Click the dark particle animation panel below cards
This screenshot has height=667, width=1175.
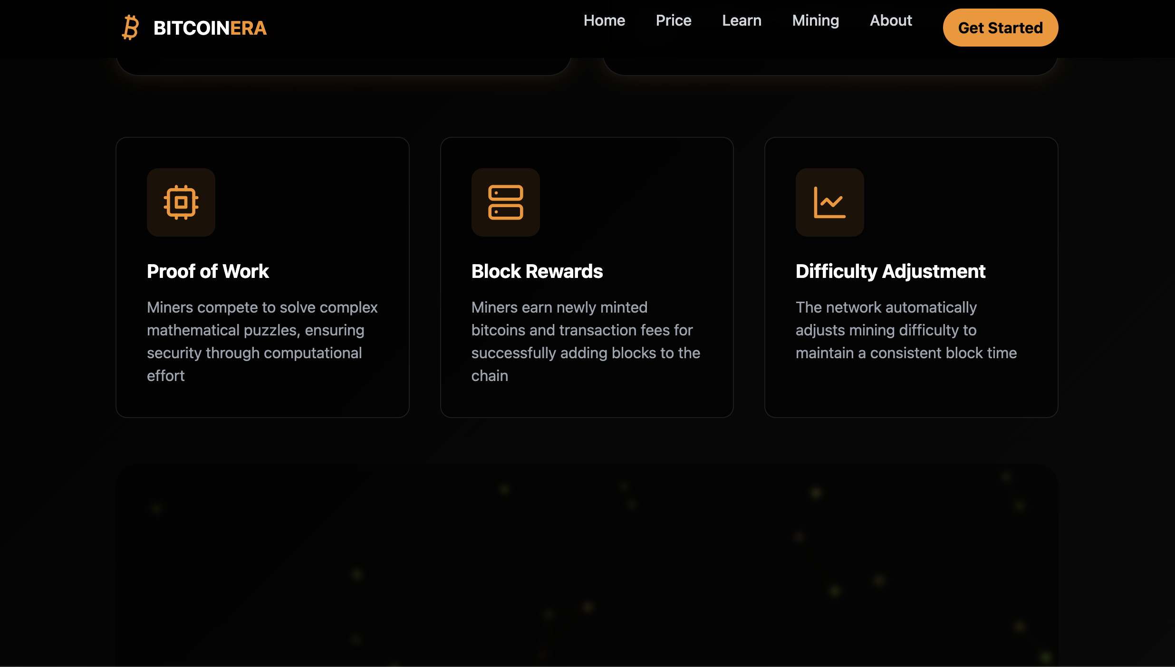pyautogui.click(x=587, y=565)
